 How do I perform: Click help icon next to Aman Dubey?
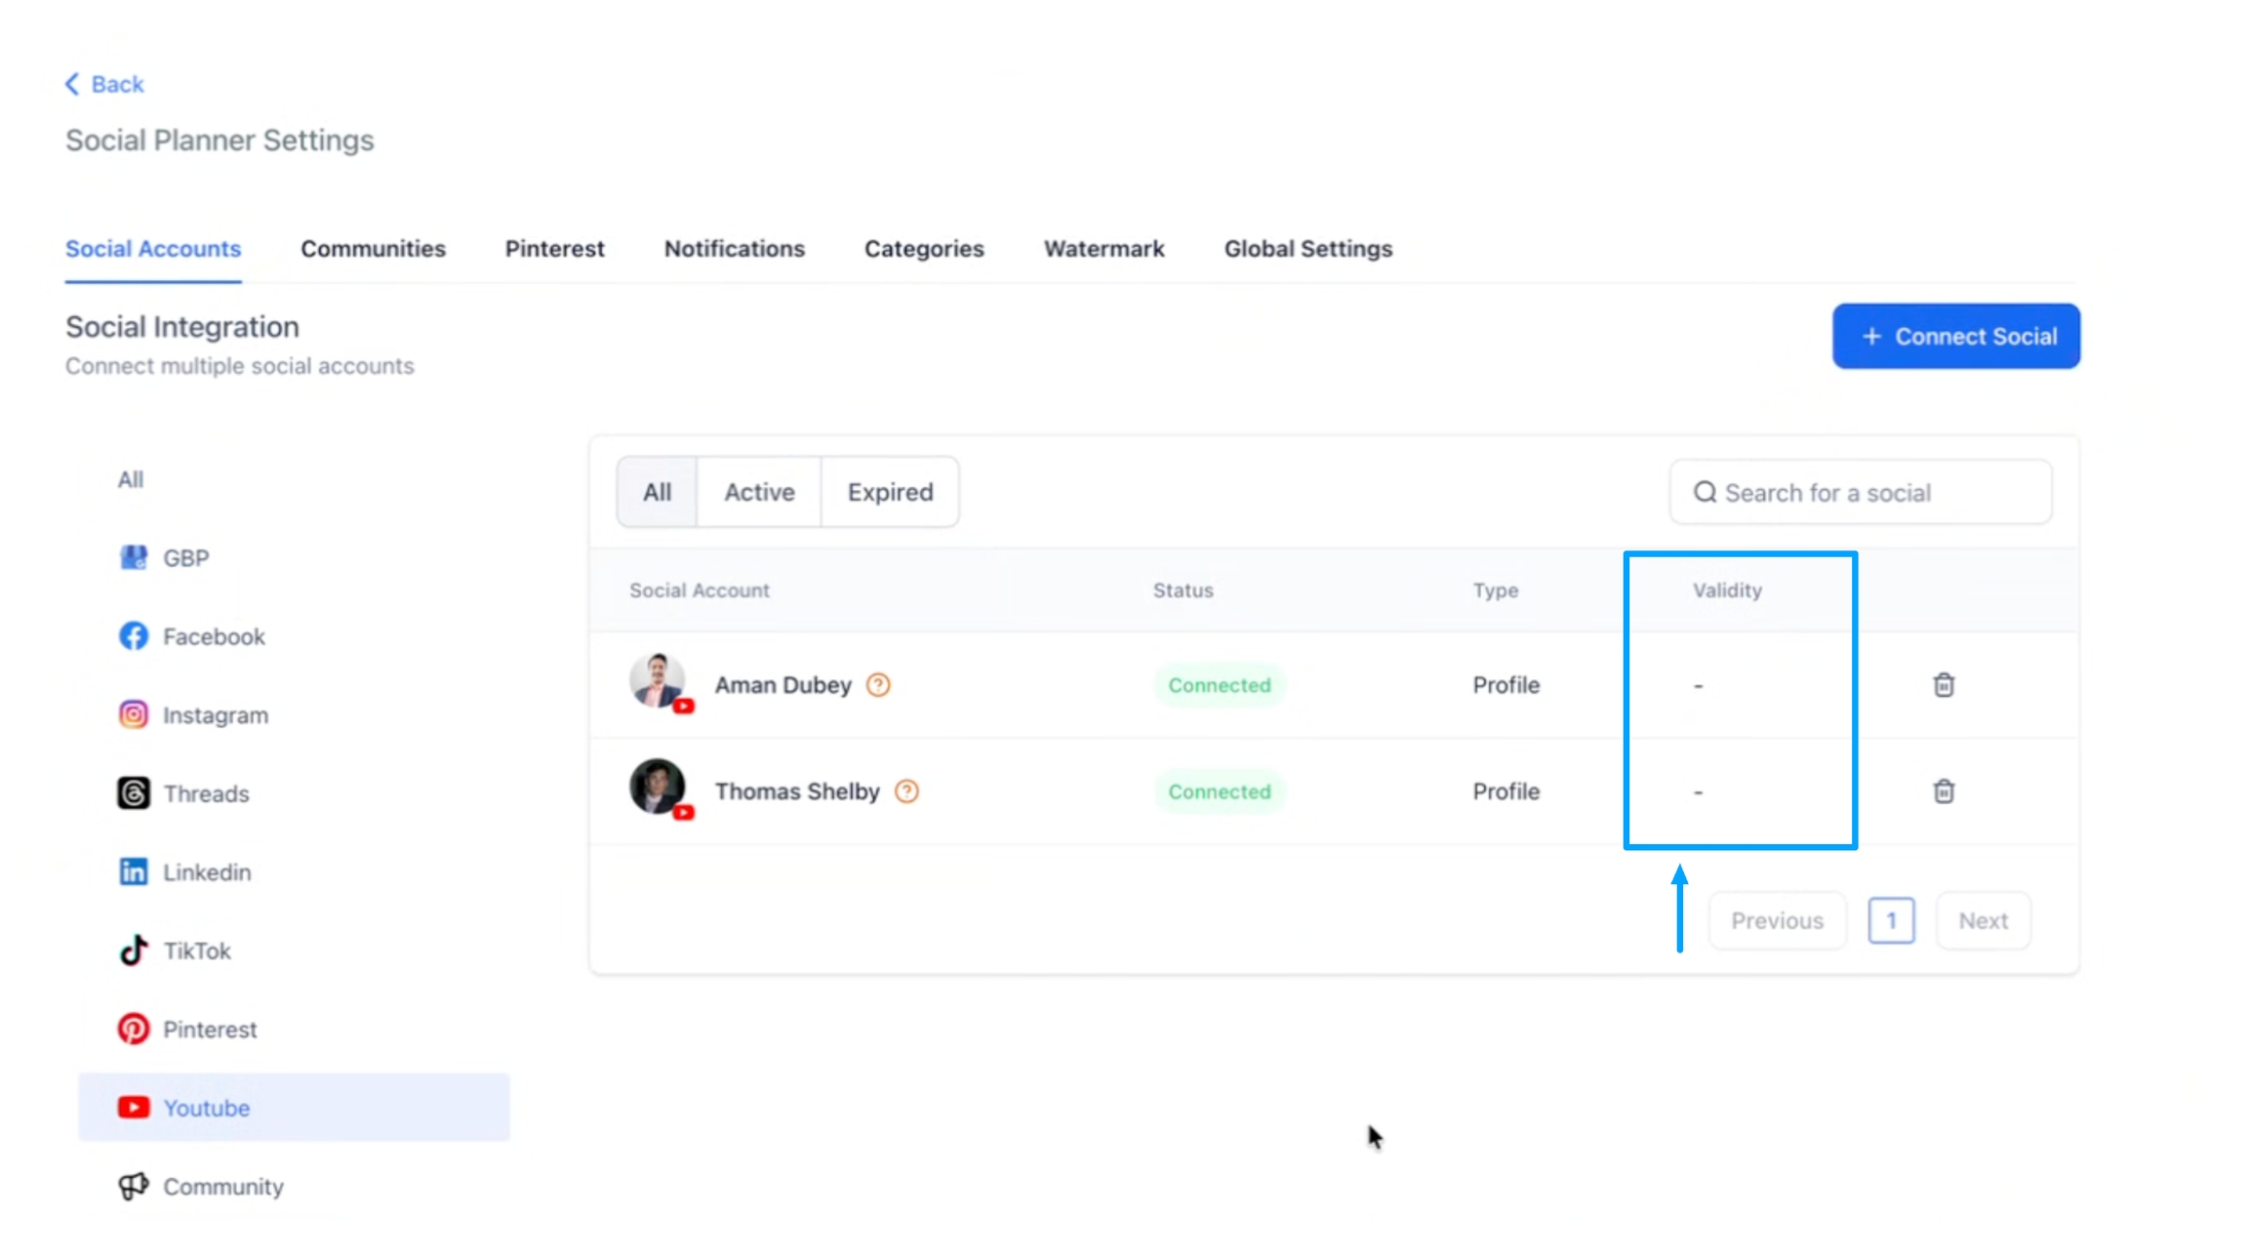878,685
